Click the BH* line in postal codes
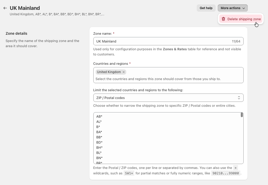The height and width of the screenshot is (185, 268). pos(100,148)
